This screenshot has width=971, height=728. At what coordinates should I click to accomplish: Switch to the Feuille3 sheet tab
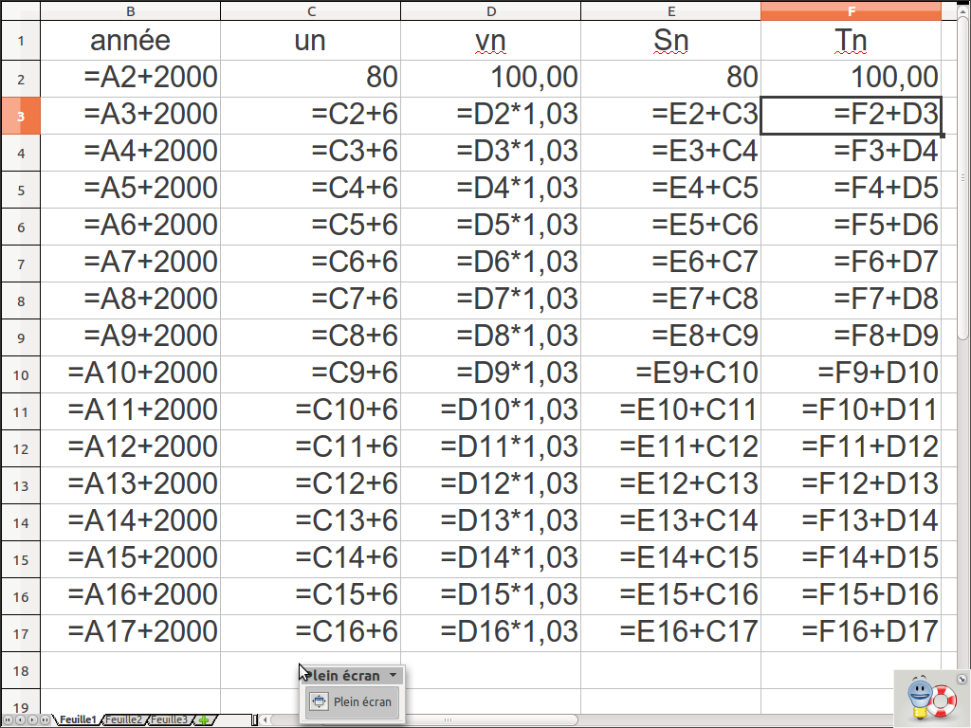169,720
